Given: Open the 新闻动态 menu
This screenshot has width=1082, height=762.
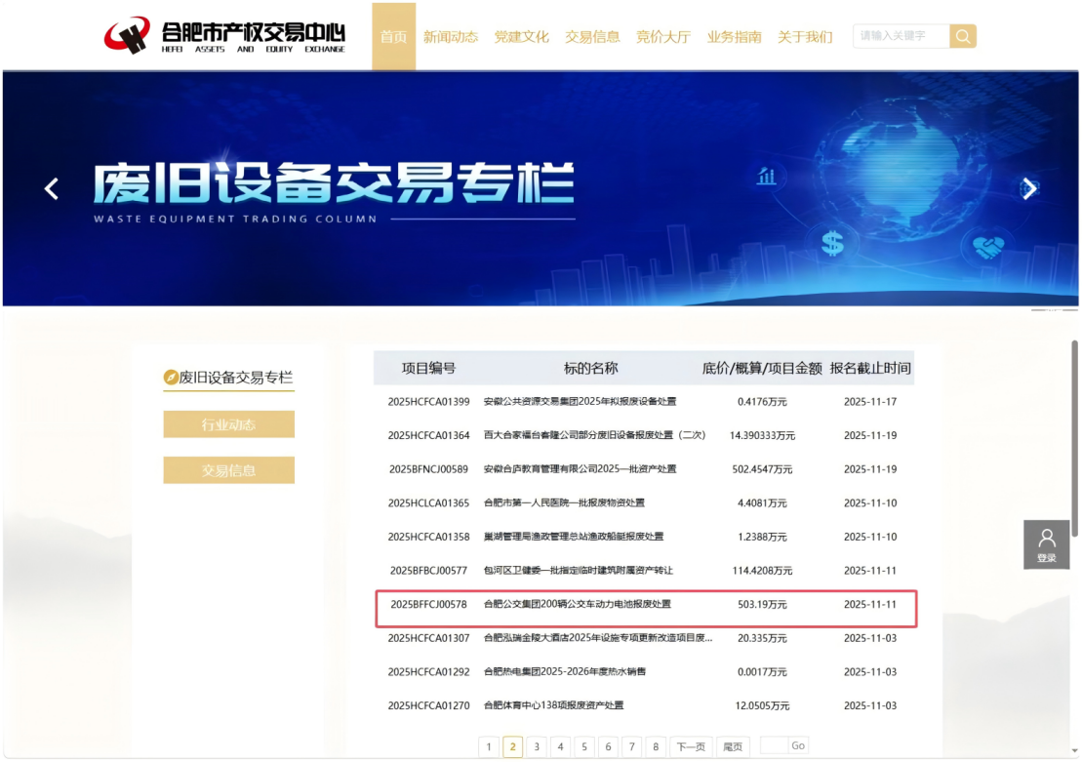Looking at the screenshot, I should (x=450, y=37).
